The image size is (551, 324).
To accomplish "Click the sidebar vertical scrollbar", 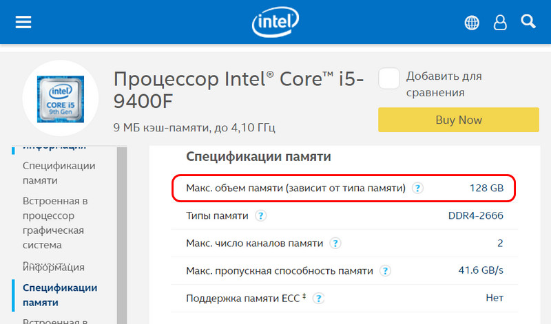I will click(x=122, y=235).
